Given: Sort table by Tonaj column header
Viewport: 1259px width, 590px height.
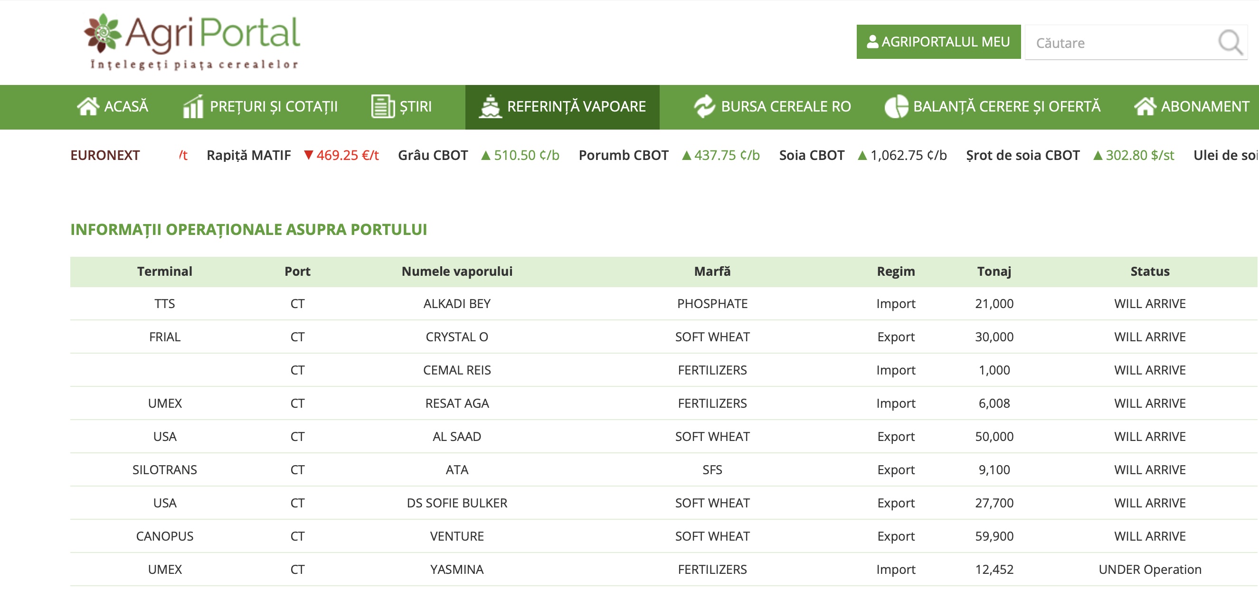Looking at the screenshot, I should (994, 272).
